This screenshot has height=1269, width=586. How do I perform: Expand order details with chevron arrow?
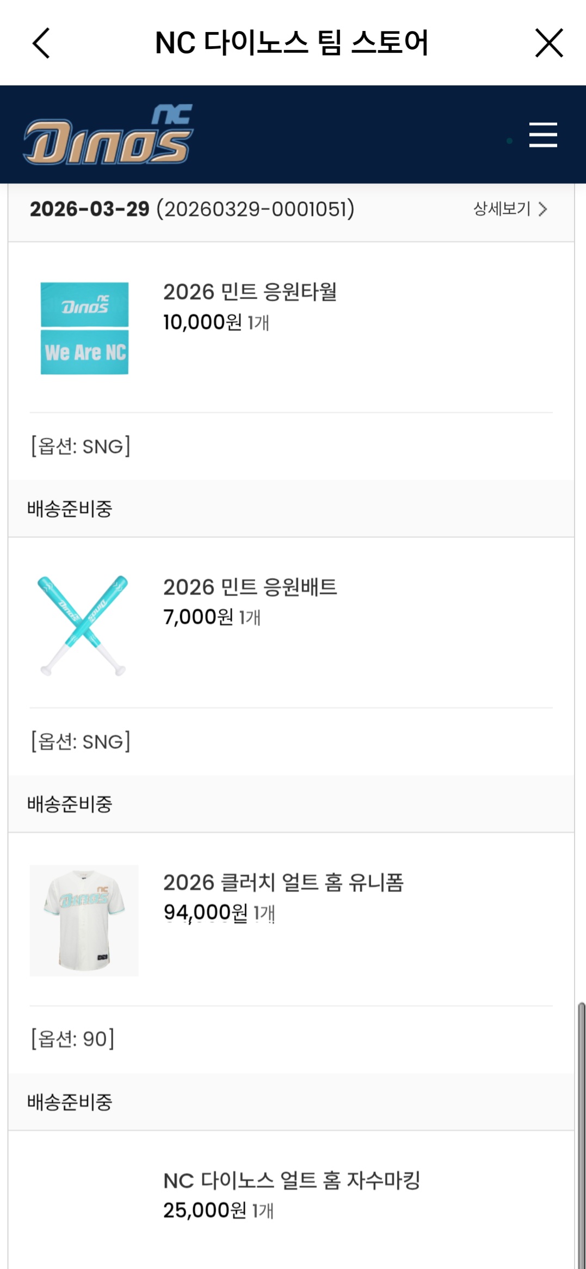(x=542, y=209)
